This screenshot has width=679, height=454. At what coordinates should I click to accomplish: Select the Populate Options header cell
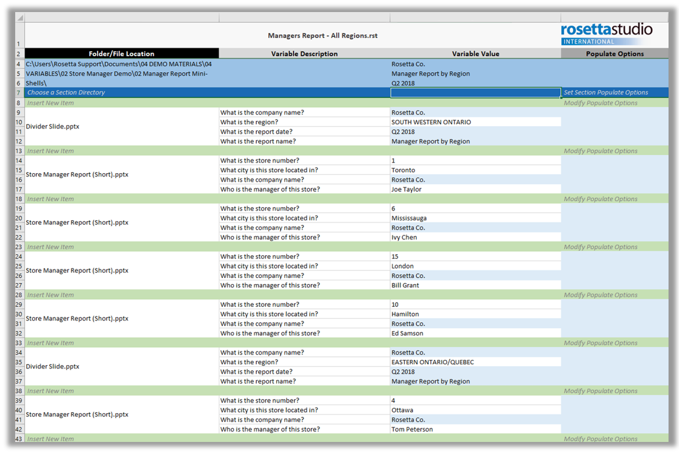[x=615, y=53]
